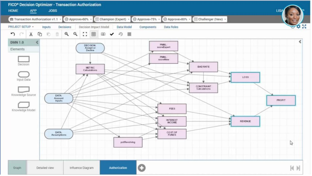Open Transaction Authorization v1.1 dropdown

point(35,19)
